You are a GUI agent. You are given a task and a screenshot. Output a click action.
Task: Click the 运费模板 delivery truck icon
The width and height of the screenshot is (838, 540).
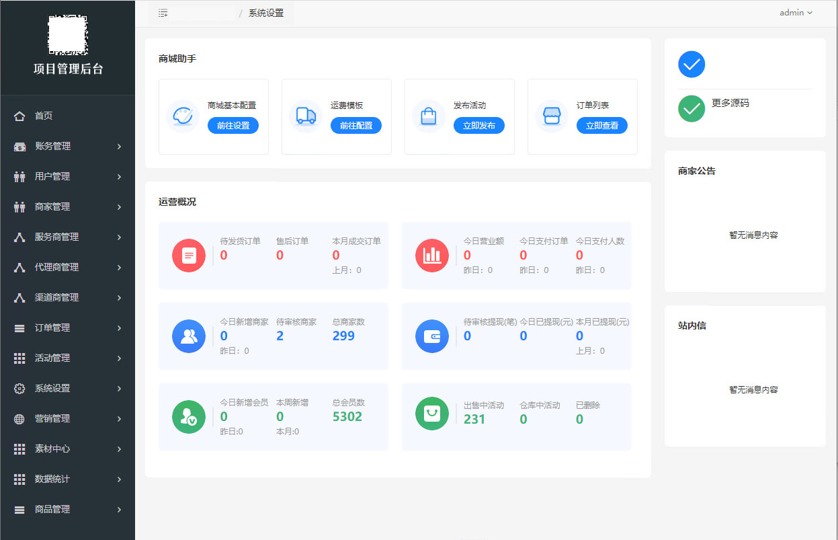pyautogui.click(x=306, y=116)
